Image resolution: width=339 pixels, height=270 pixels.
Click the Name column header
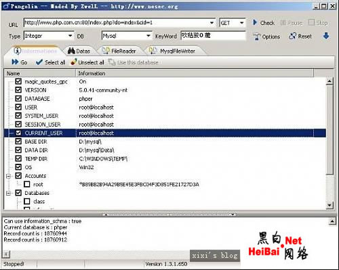click(40, 73)
